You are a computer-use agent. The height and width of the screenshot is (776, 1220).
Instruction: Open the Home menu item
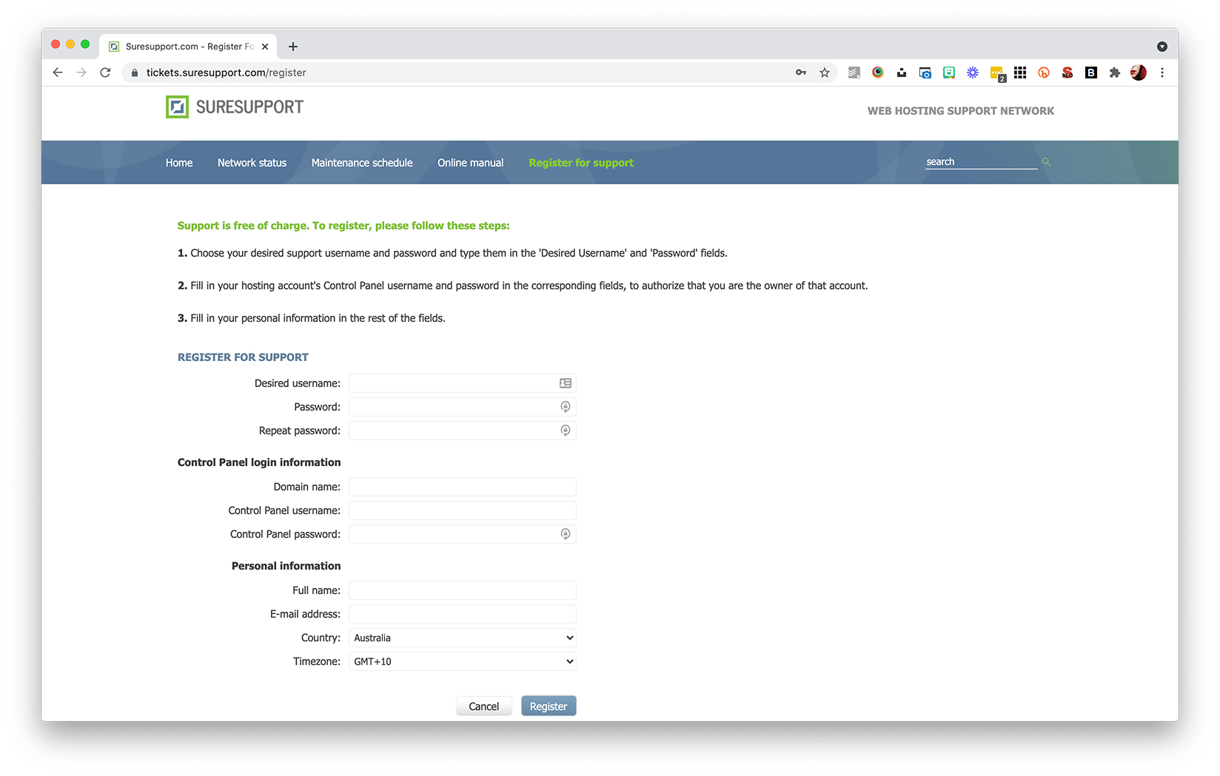click(x=179, y=163)
